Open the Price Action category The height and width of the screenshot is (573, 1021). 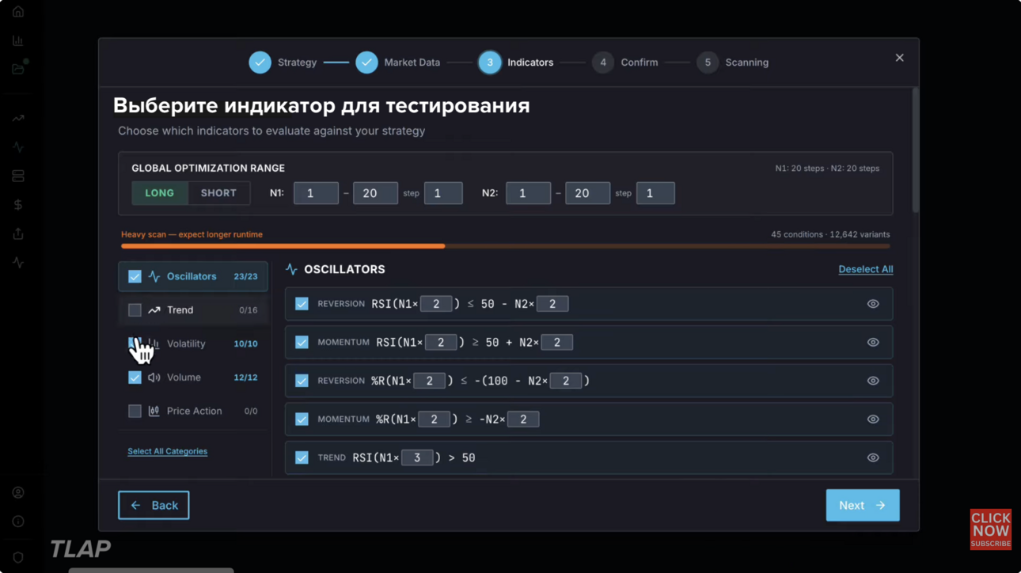193,411
